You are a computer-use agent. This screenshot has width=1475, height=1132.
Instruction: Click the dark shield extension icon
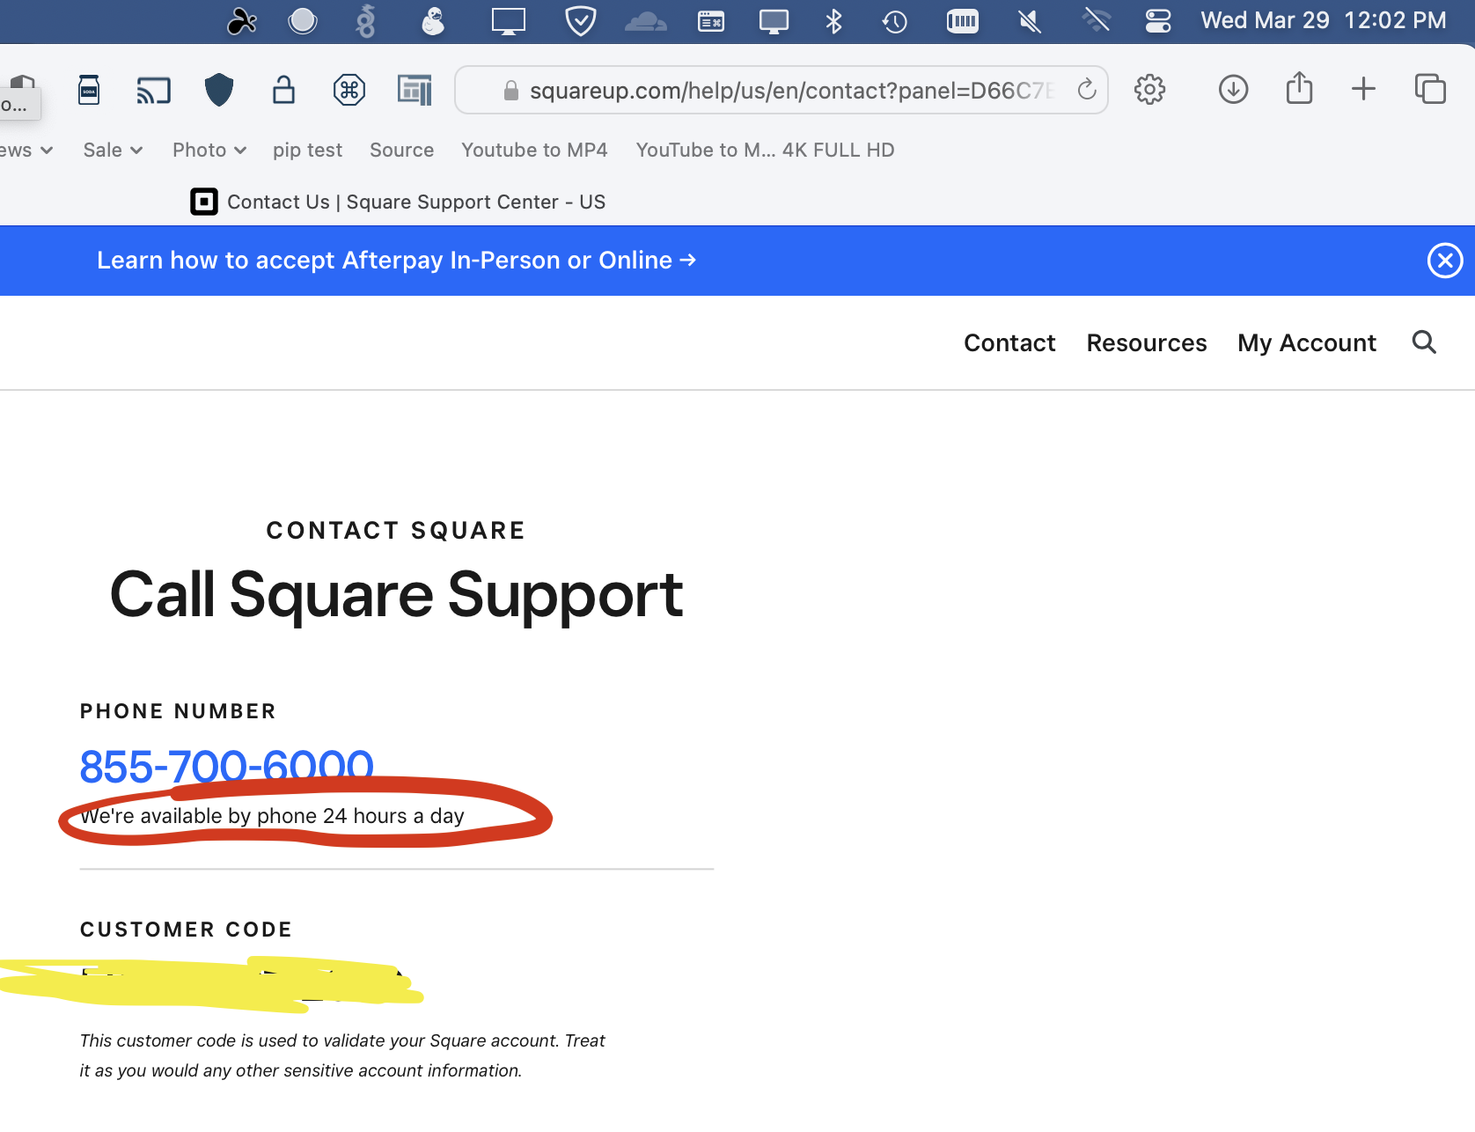(x=219, y=90)
